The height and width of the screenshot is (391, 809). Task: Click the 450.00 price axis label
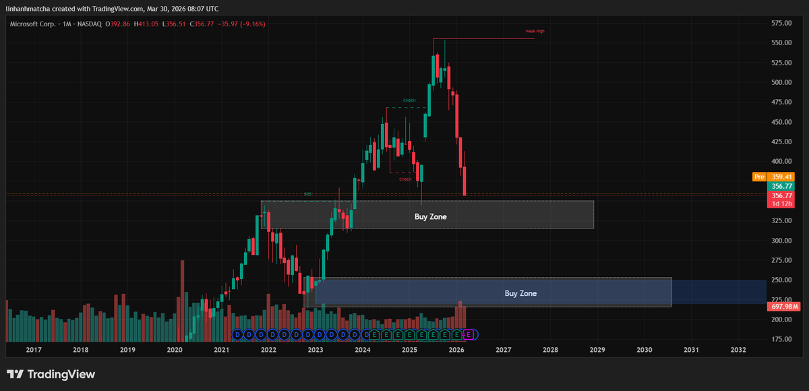tap(782, 122)
